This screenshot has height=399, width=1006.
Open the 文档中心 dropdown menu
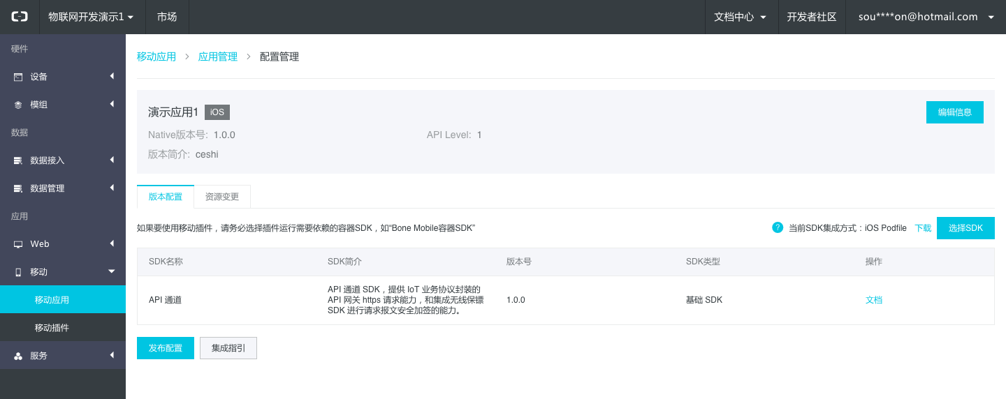pyautogui.click(x=740, y=17)
